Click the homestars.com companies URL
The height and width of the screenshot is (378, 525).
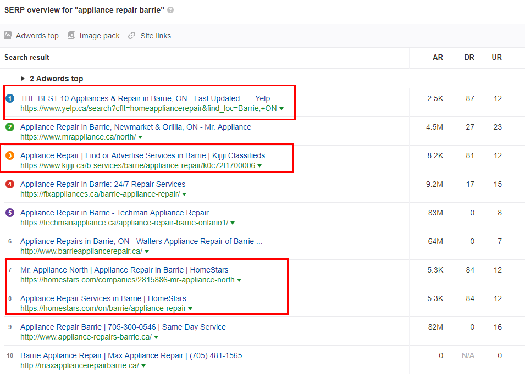127,280
